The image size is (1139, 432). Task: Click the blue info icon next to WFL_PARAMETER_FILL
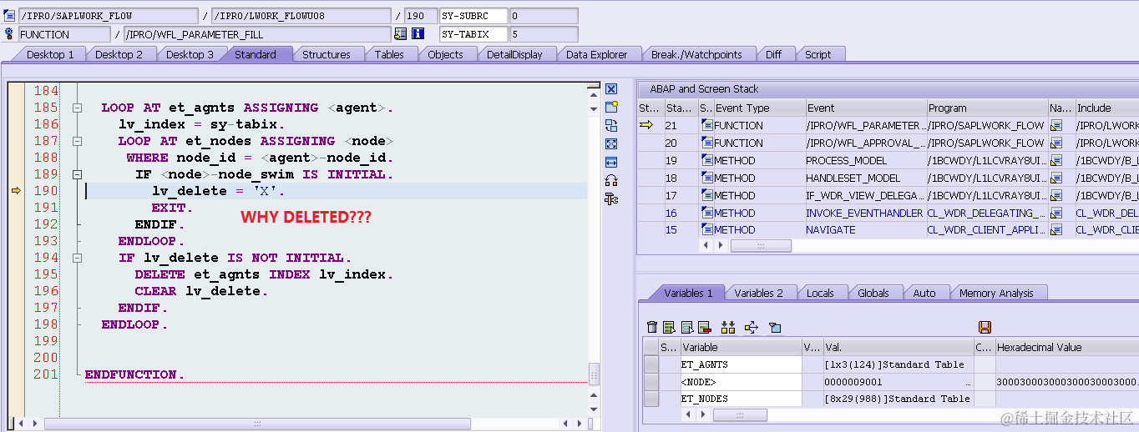coord(418,34)
